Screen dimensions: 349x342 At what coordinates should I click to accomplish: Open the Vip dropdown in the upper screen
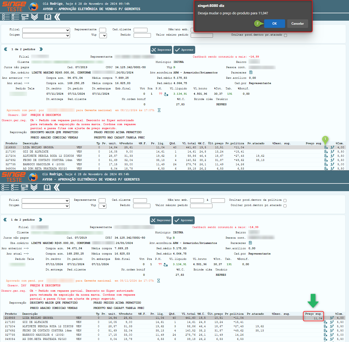point(103,36)
